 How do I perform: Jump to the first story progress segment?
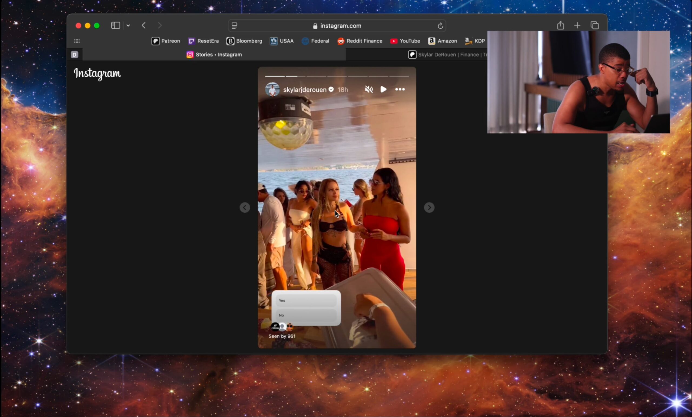[x=275, y=76]
